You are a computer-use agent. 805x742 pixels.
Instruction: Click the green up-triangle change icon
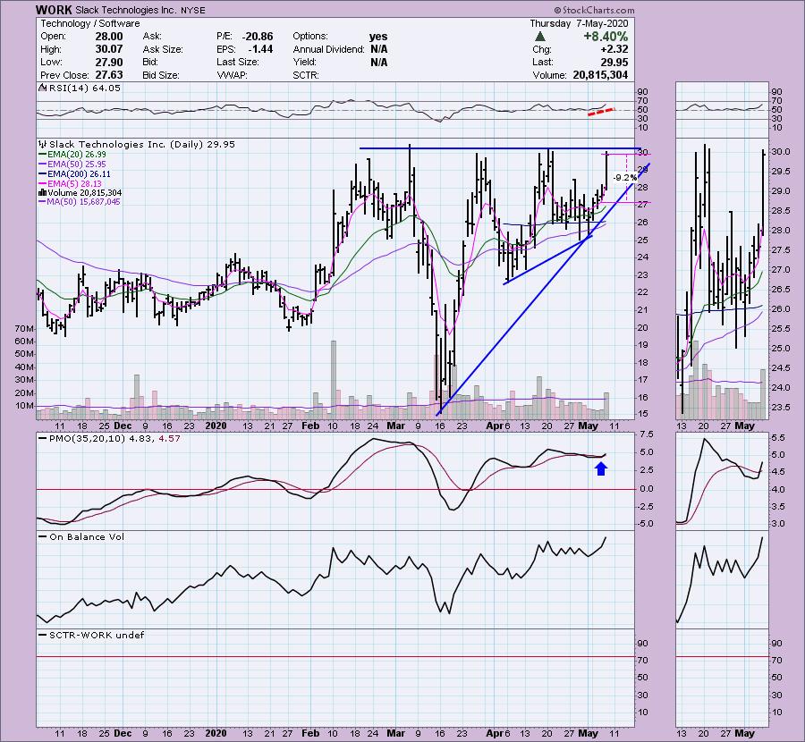539,37
